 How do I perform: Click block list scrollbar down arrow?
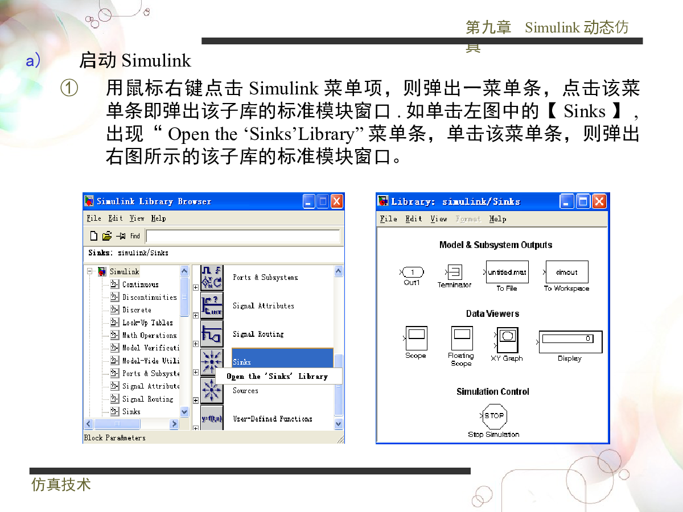(x=339, y=423)
